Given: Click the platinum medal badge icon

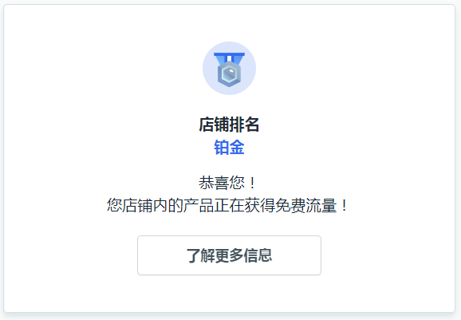Looking at the screenshot, I should click(x=229, y=69).
